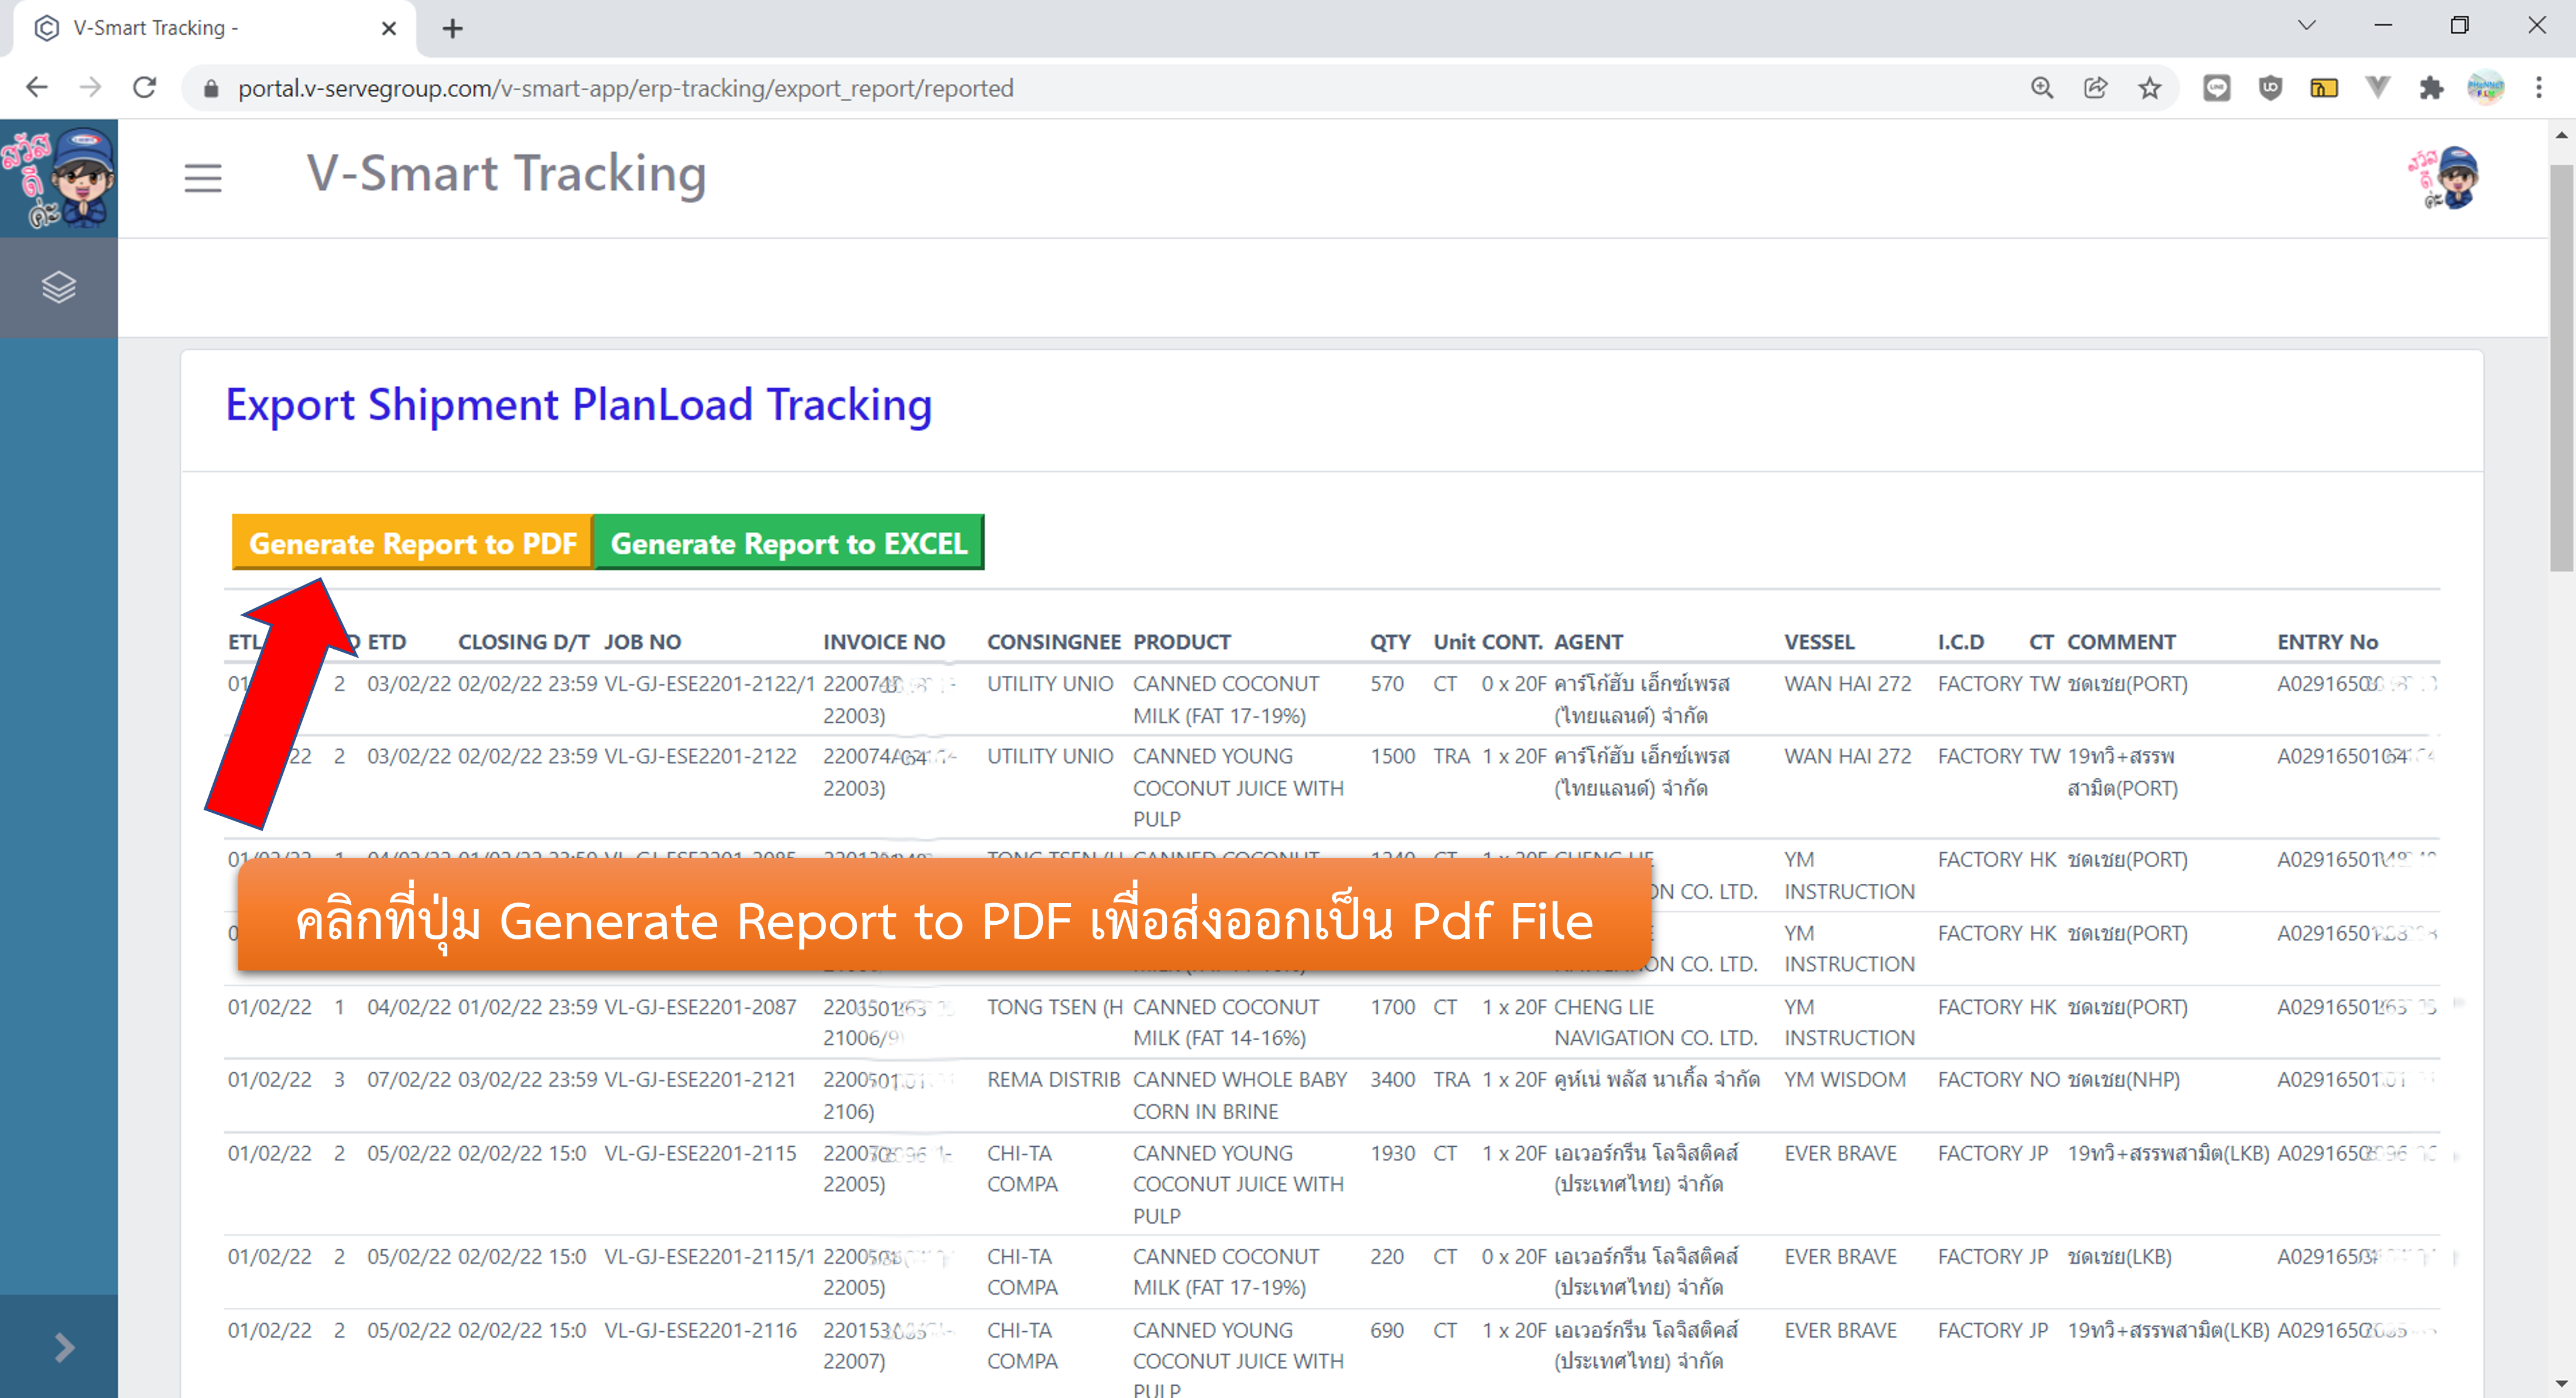Click quantity 3400 cell
This screenshot has width=2576, height=1398.
click(1392, 1080)
